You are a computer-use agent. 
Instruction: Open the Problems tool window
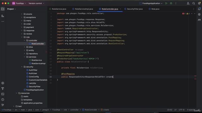click(3, 100)
